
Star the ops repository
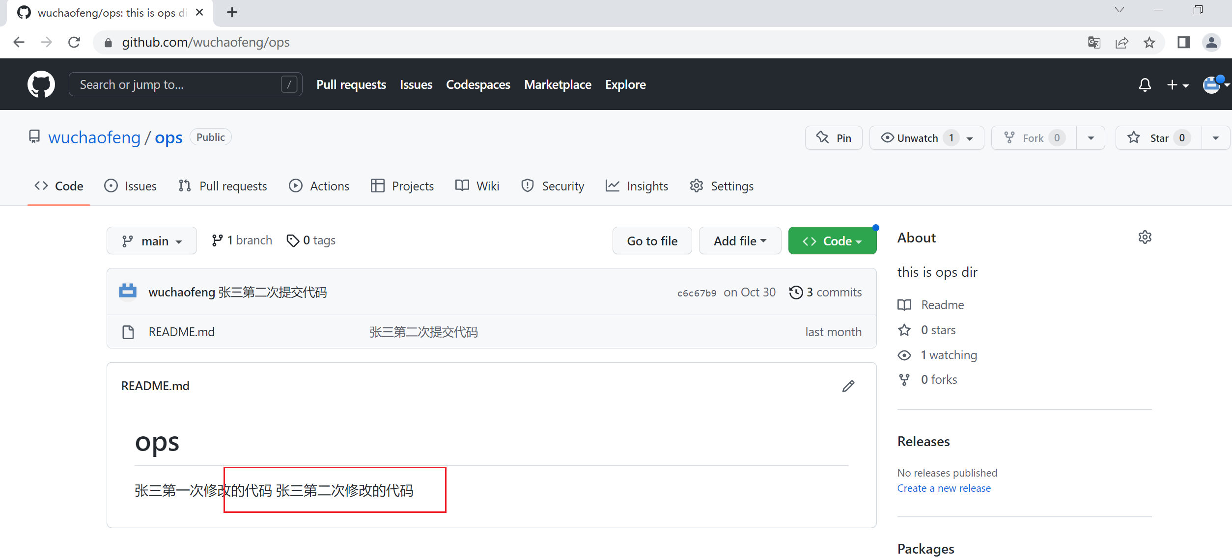[x=1159, y=138]
